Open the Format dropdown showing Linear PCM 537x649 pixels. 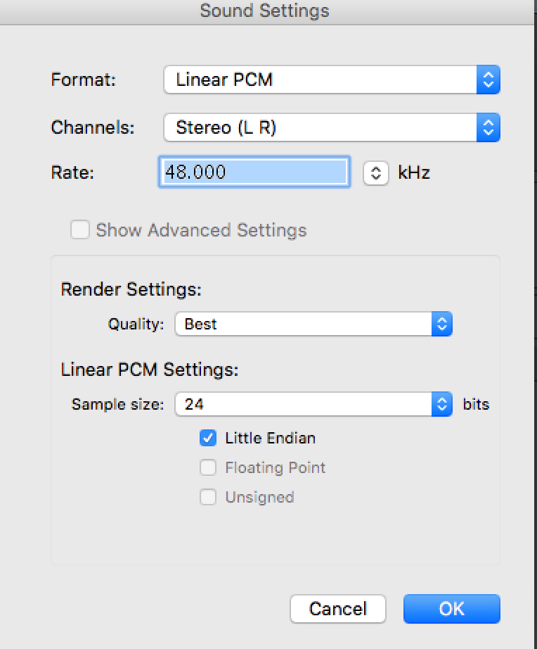click(x=320, y=80)
